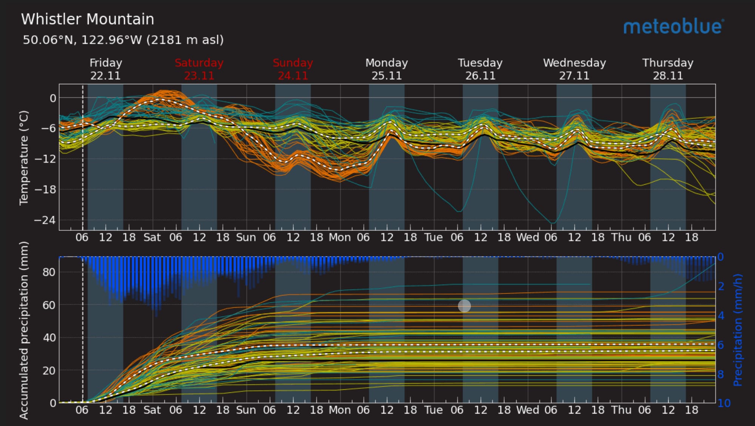The width and height of the screenshot is (755, 426).
Task: Click the Whistler Mountain title
Action: [88, 19]
